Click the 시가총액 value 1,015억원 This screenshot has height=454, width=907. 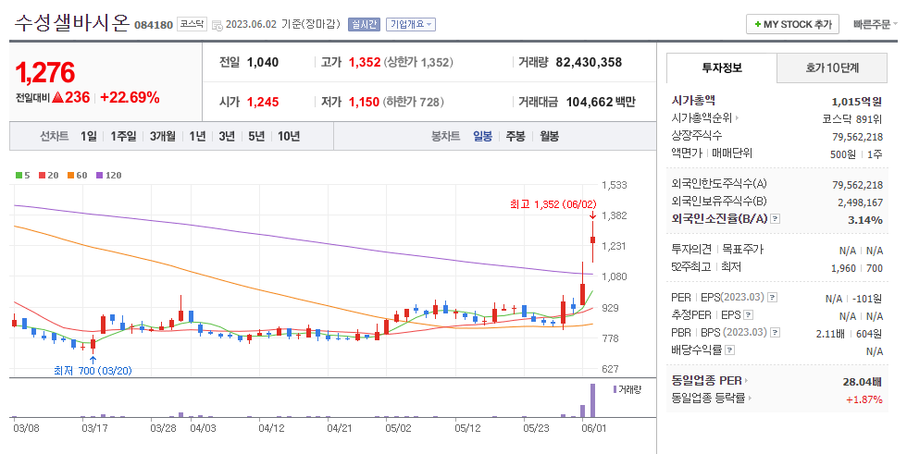[857, 102]
